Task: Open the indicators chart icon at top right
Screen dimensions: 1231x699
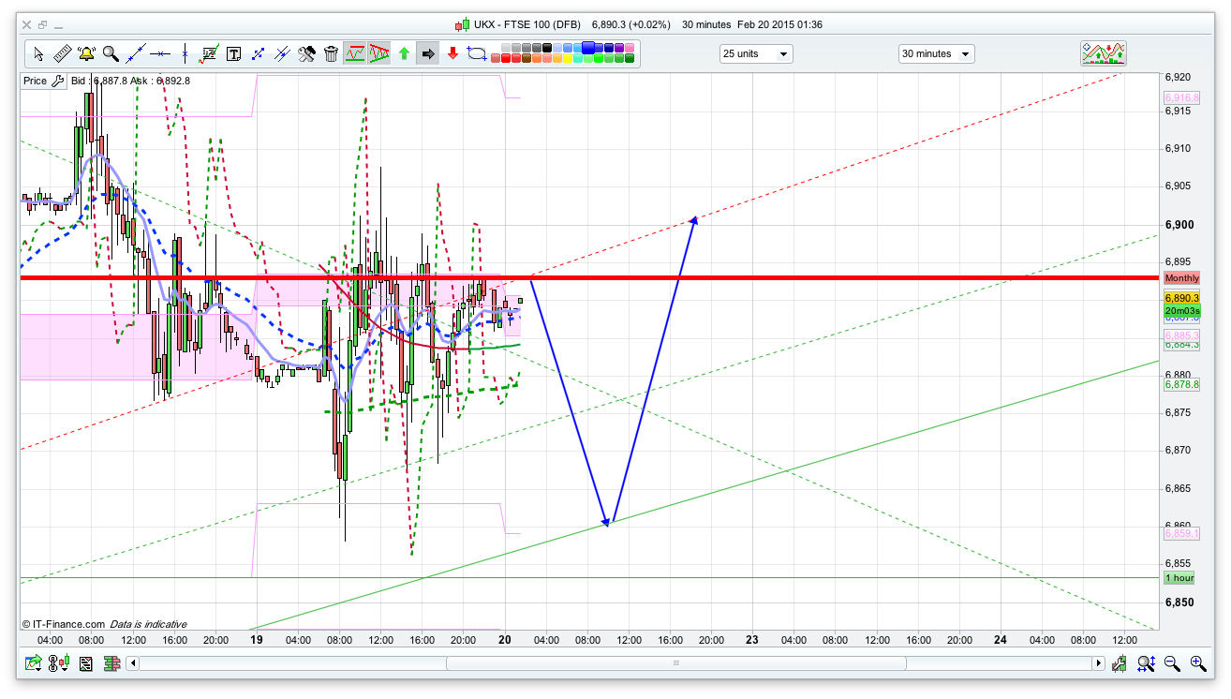Action: pyautogui.click(x=1104, y=53)
